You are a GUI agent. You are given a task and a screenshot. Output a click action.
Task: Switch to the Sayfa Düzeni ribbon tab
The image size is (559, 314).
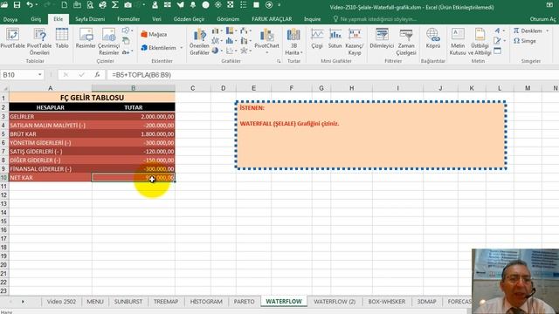90,19
